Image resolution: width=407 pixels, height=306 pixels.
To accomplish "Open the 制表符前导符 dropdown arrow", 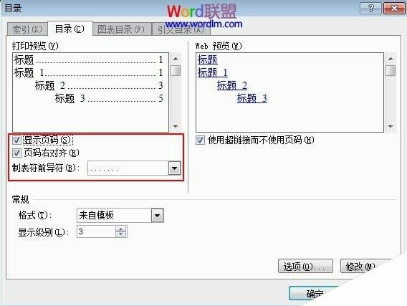I will pyautogui.click(x=174, y=168).
